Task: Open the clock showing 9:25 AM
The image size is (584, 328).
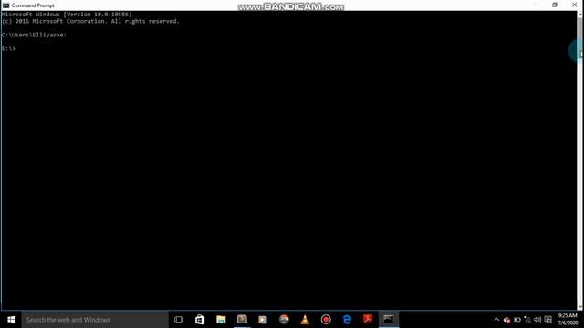Action: point(568,320)
